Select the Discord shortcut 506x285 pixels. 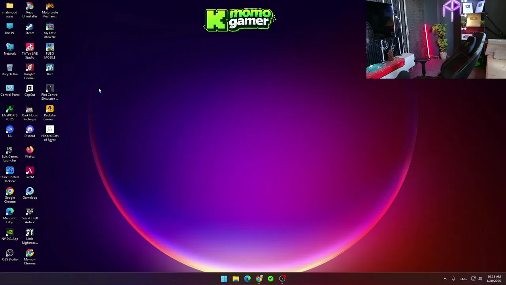[30, 132]
